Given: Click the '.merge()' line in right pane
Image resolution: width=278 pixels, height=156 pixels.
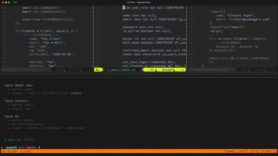Looking at the screenshot, I should pyautogui.click(x=216, y=31).
